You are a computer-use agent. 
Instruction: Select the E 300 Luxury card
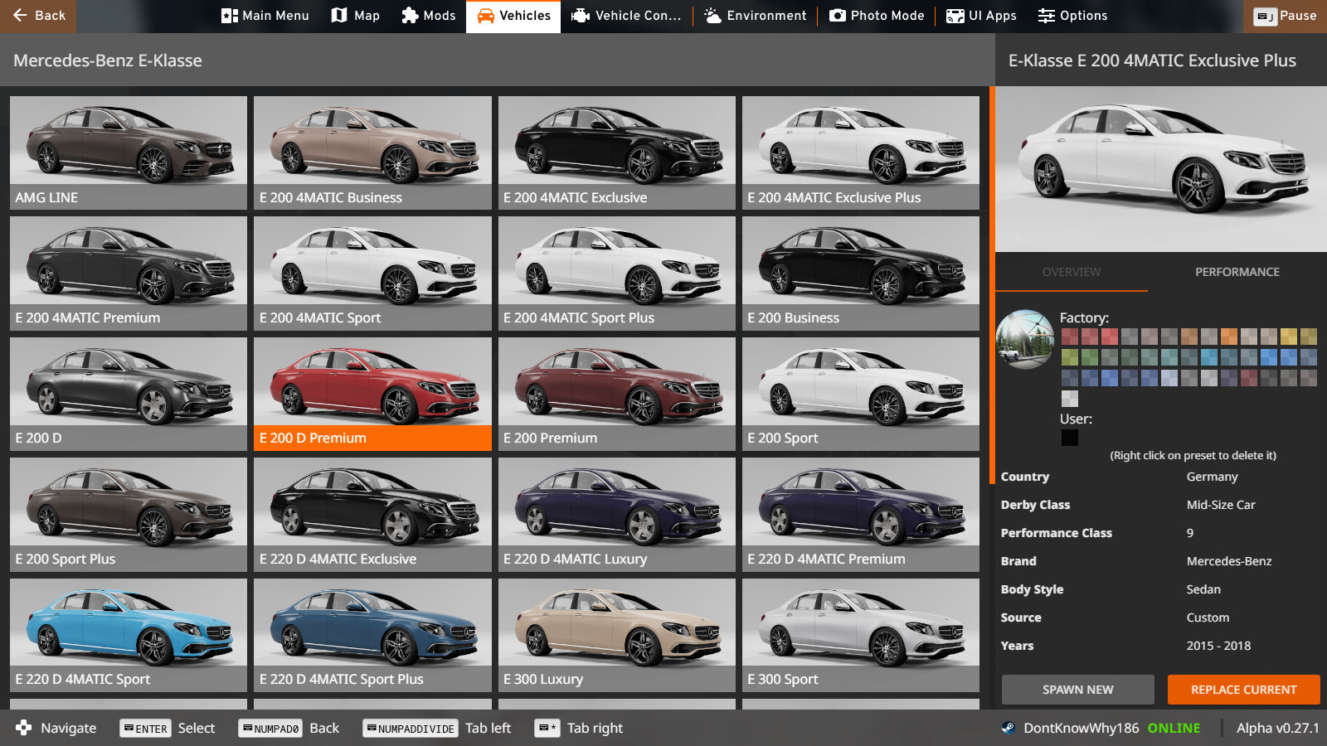(x=617, y=635)
